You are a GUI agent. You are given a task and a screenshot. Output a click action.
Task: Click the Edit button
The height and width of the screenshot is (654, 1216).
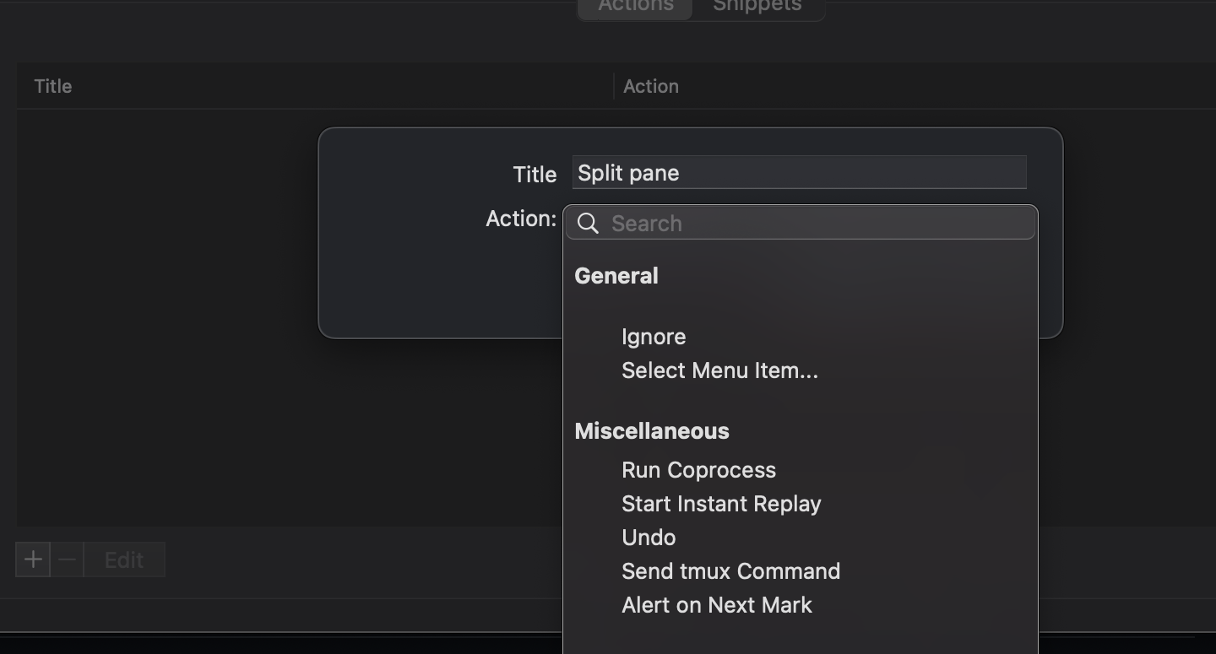(124, 559)
